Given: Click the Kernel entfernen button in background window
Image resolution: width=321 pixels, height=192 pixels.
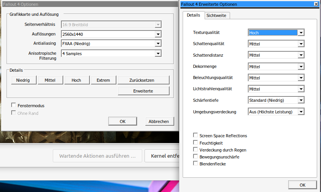Looking at the screenshot, I should 162,156.
